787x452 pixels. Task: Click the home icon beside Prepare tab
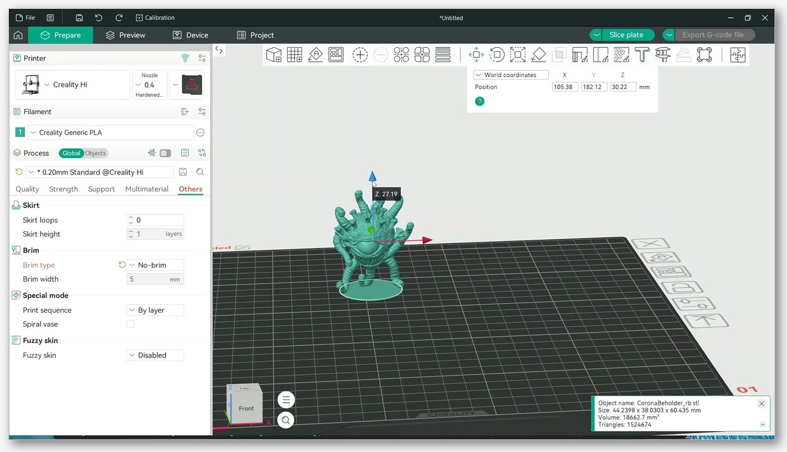click(x=18, y=35)
